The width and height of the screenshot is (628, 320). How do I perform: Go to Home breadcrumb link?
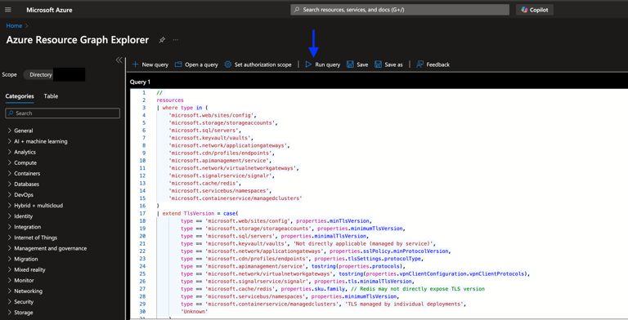coord(14,25)
